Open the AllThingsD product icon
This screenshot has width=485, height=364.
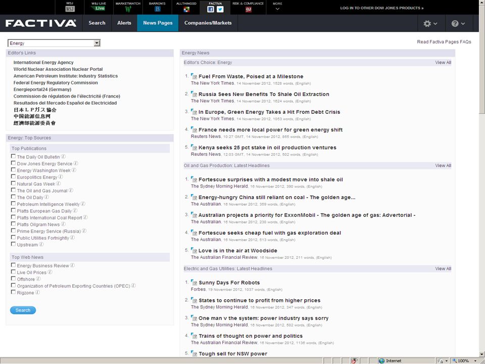click(x=186, y=9)
